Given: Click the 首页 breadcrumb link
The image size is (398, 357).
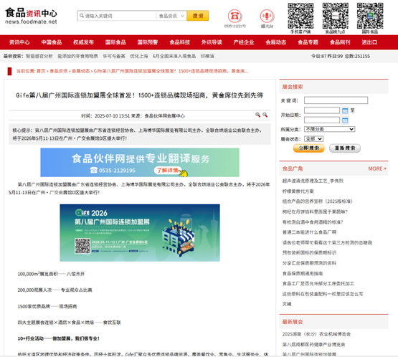Looking at the screenshot, I should click(x=41, y=71).
